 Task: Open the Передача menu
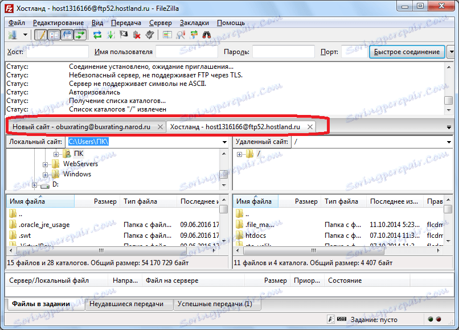(126, 23)
